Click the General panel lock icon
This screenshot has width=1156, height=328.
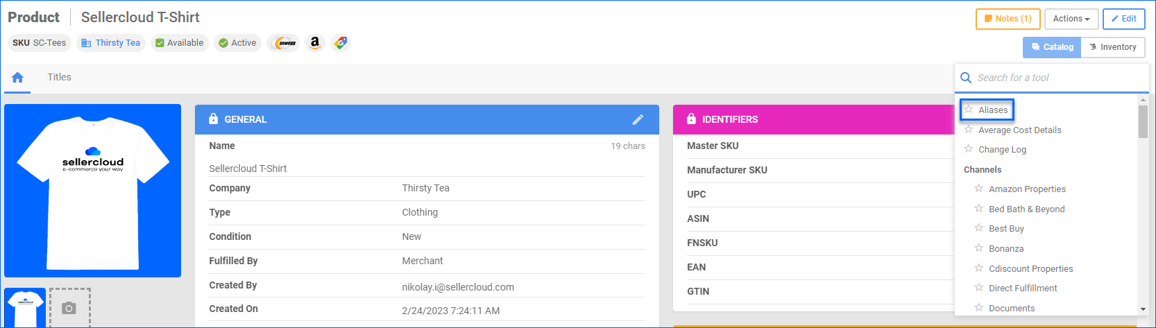coord(214,119)
